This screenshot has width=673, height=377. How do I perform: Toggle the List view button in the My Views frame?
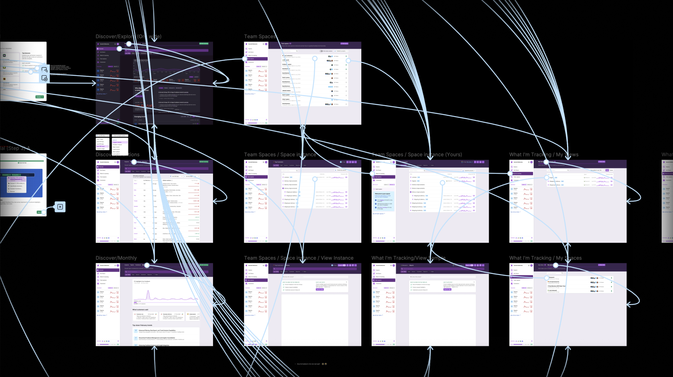pos(607,170)
